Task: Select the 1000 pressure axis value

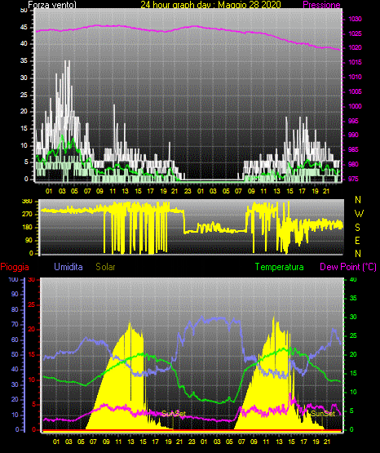Action: [x=355, y=106]
